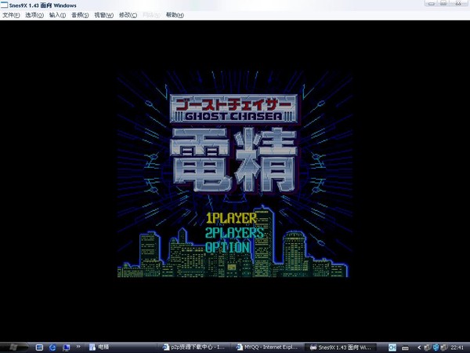Click the first system tray icon
The image size is (470, 353).
click(427, 348)
